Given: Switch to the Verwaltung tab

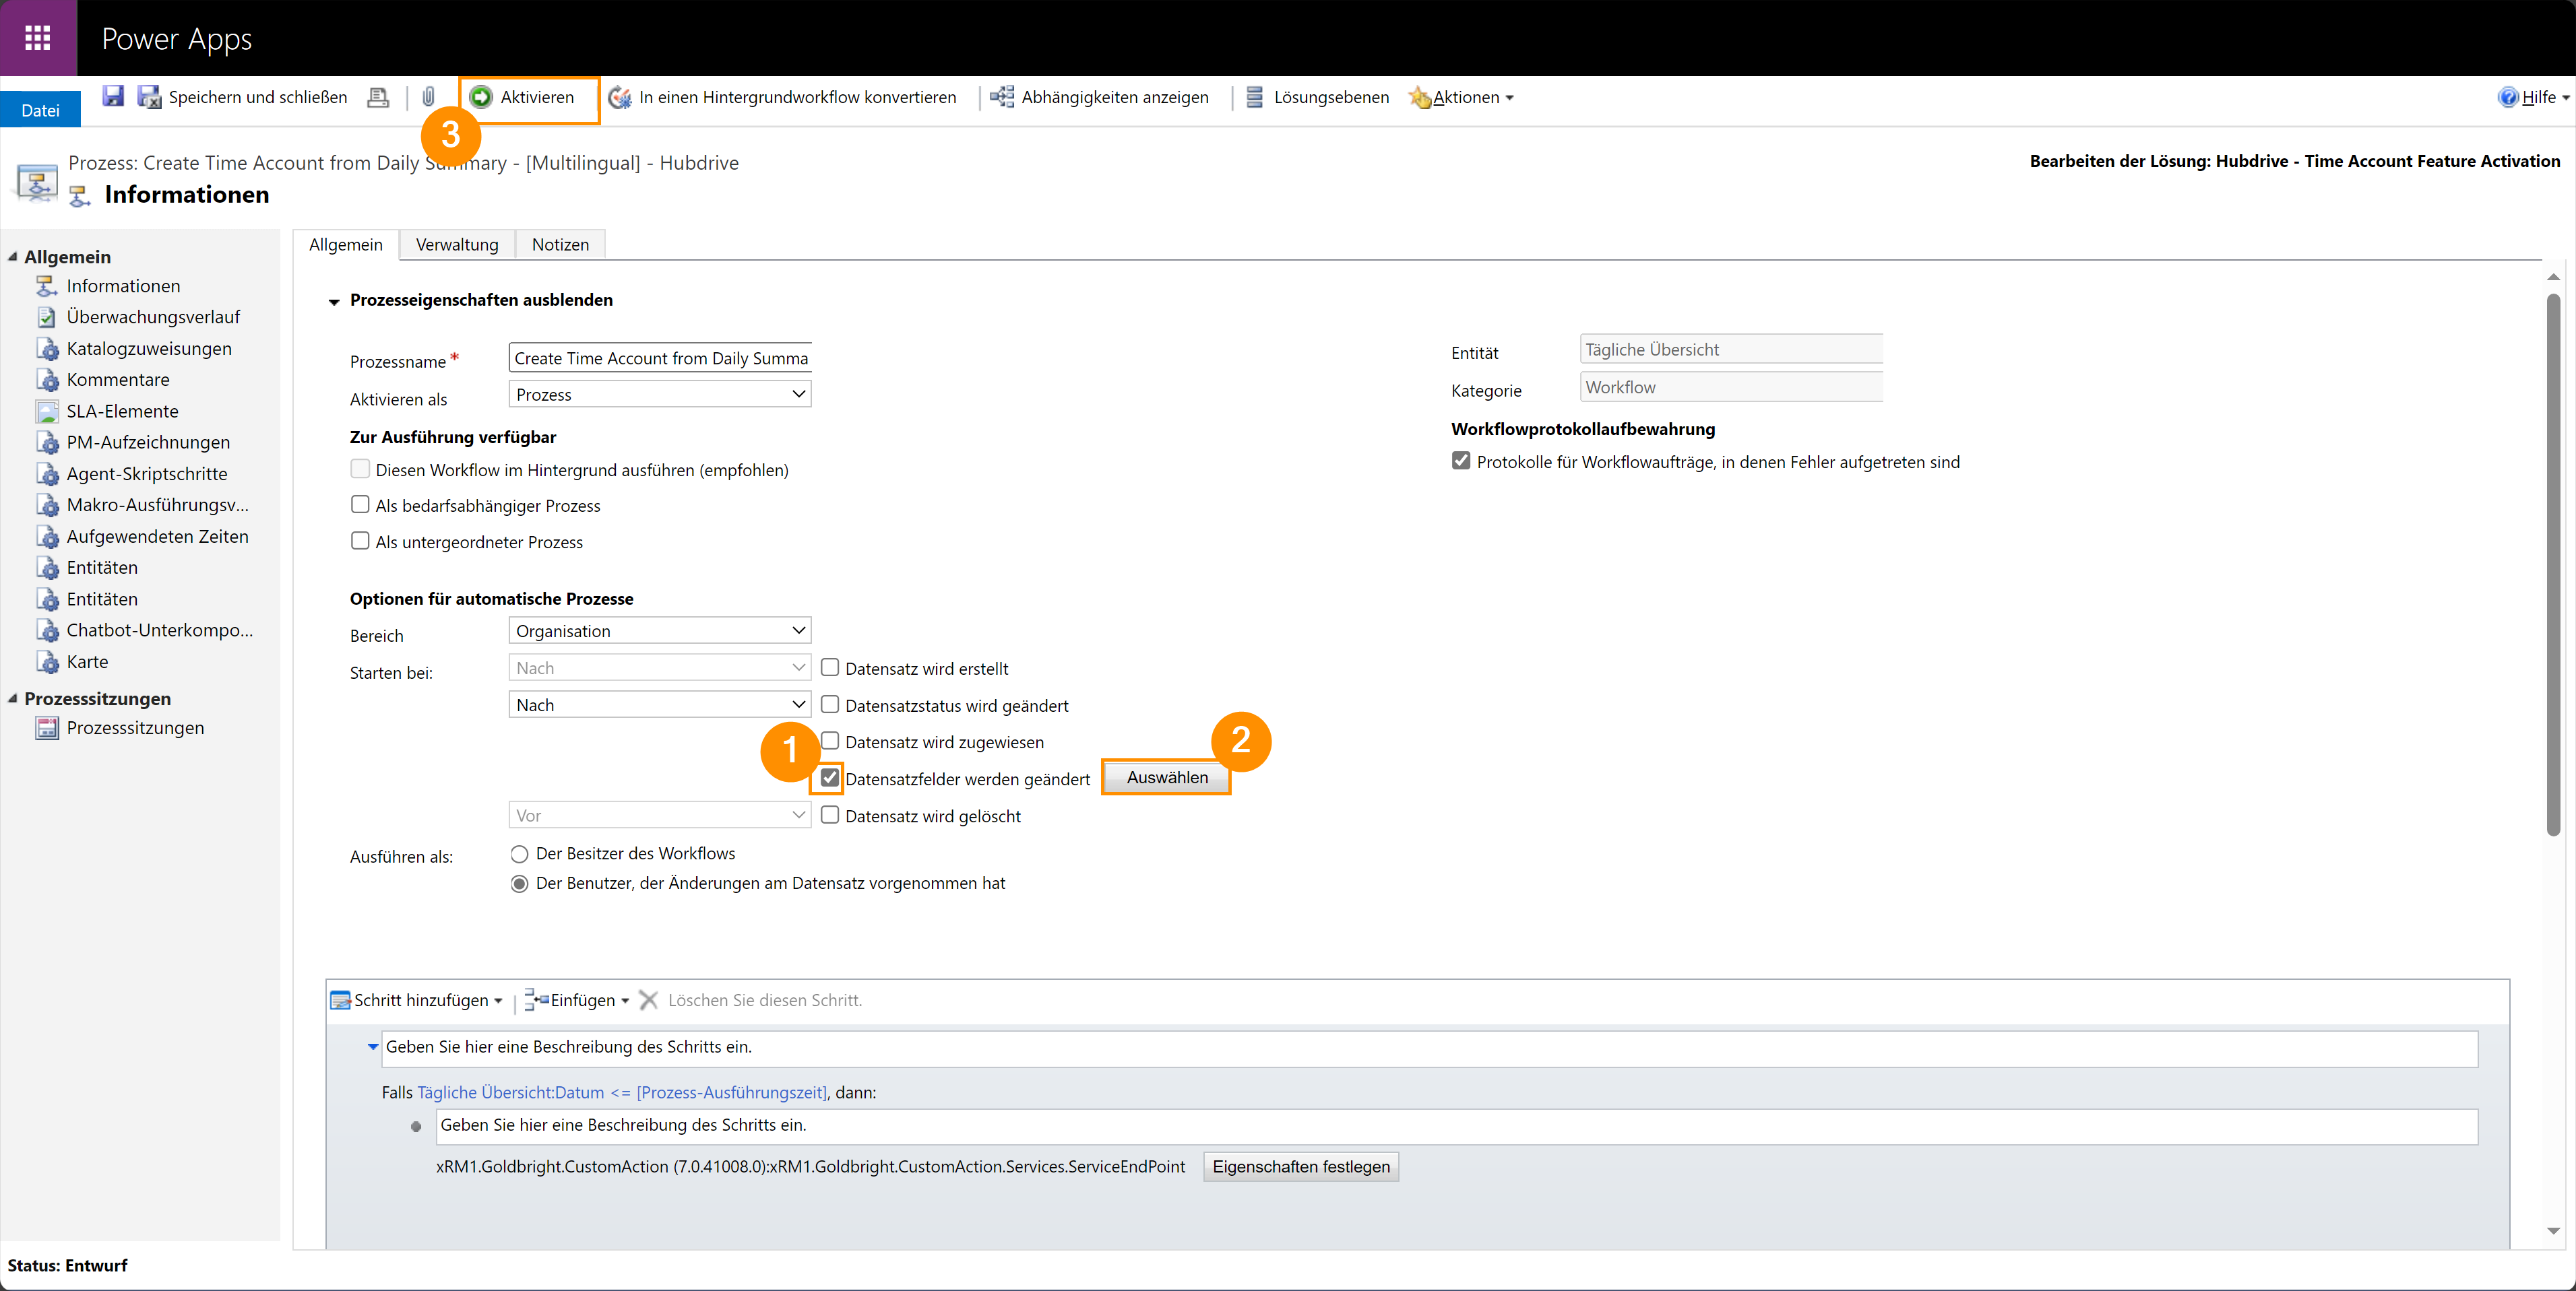Looking at the screenshot, I should point(457,245).
